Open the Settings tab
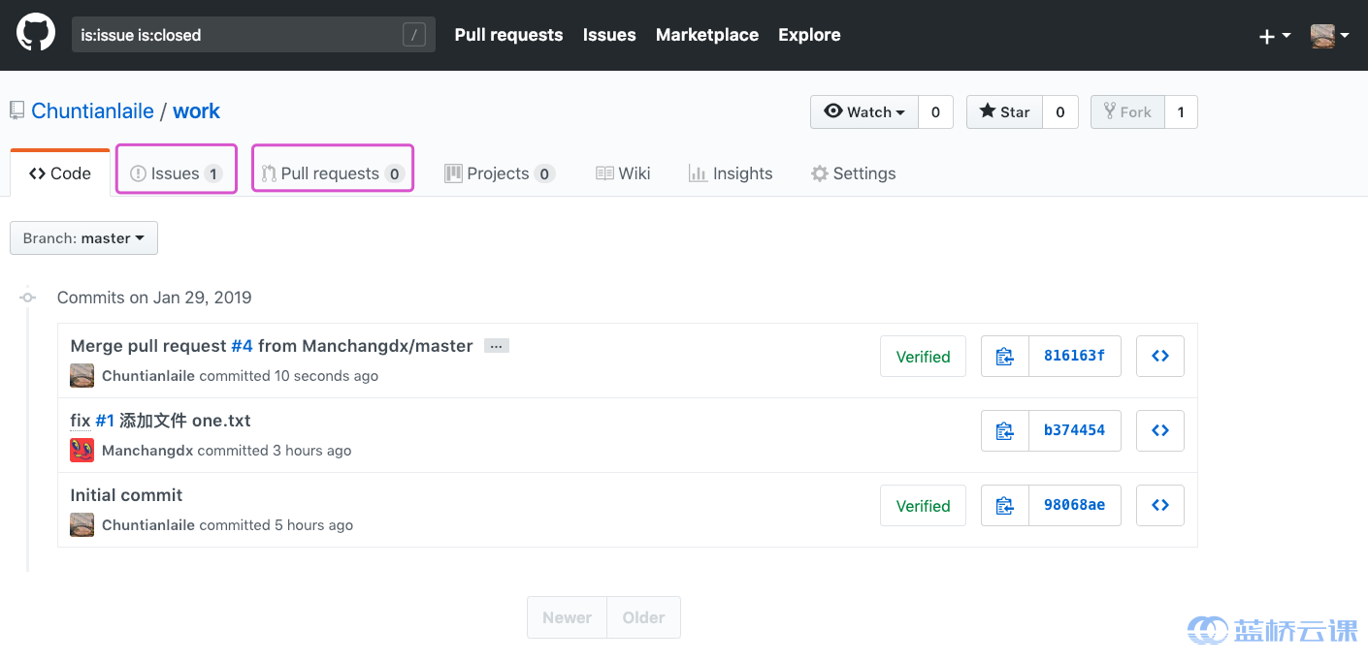 tap(853, 173)
